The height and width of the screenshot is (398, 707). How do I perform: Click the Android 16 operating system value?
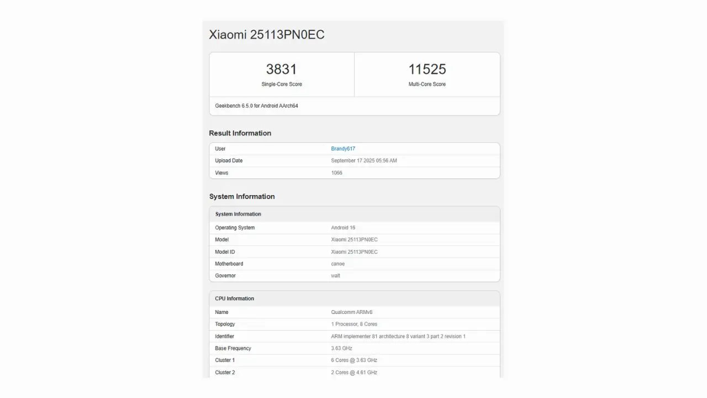(344, 228)
